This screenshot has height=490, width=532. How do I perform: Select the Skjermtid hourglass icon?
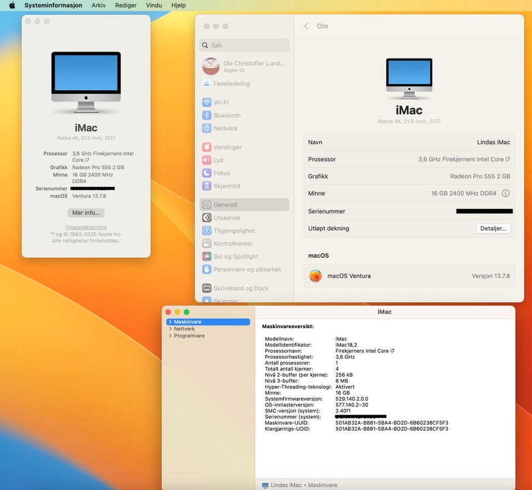pyautogui.click(x=207, y=186)
